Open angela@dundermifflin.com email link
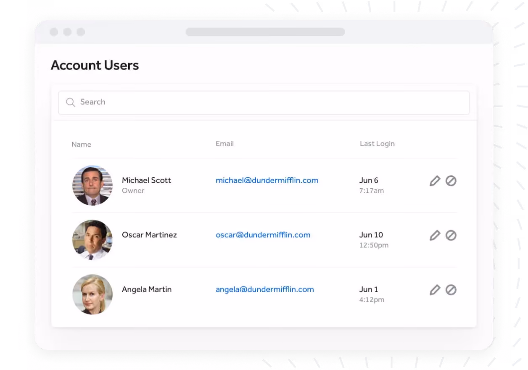This screenshot has width=528, height=370. (265, 290)
